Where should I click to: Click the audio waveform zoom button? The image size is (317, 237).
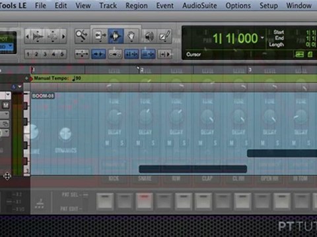tap(38, 36)
